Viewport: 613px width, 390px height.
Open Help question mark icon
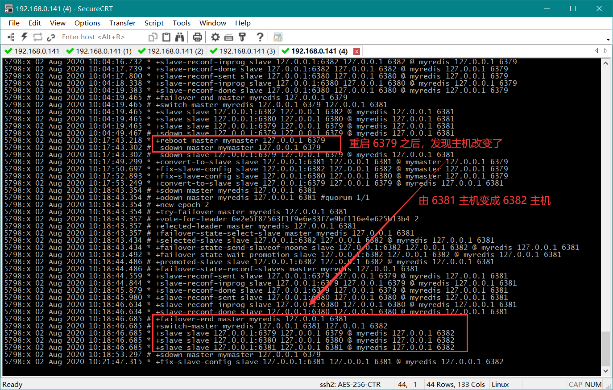[x=260, y=37]
